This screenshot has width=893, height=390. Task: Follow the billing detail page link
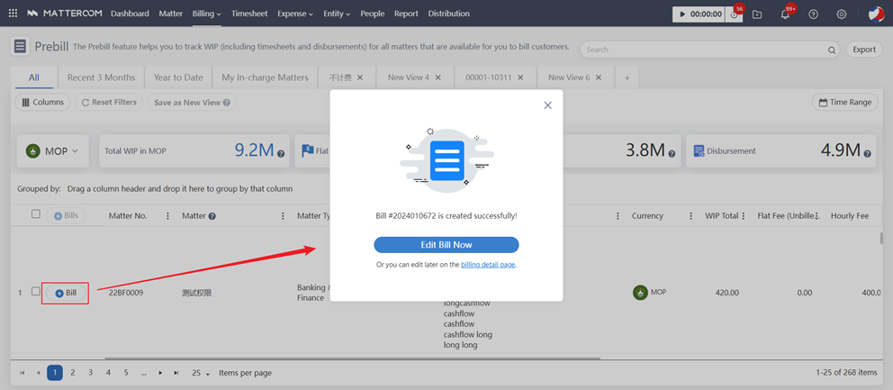(x=488, y=265)
